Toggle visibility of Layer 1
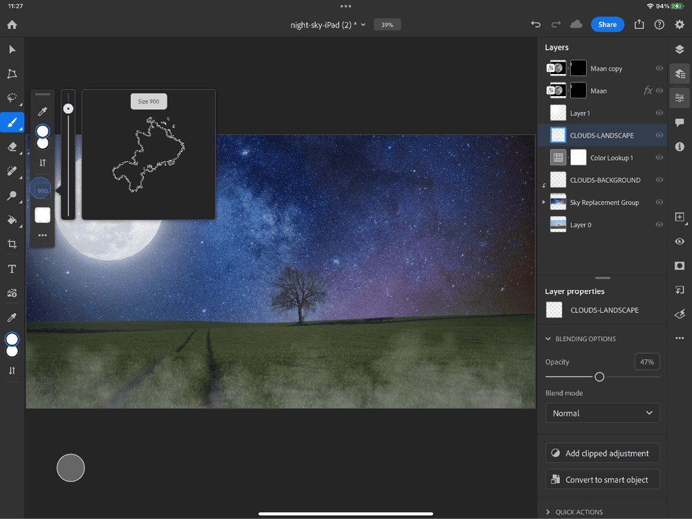692x519 pixels. point(659,113)
